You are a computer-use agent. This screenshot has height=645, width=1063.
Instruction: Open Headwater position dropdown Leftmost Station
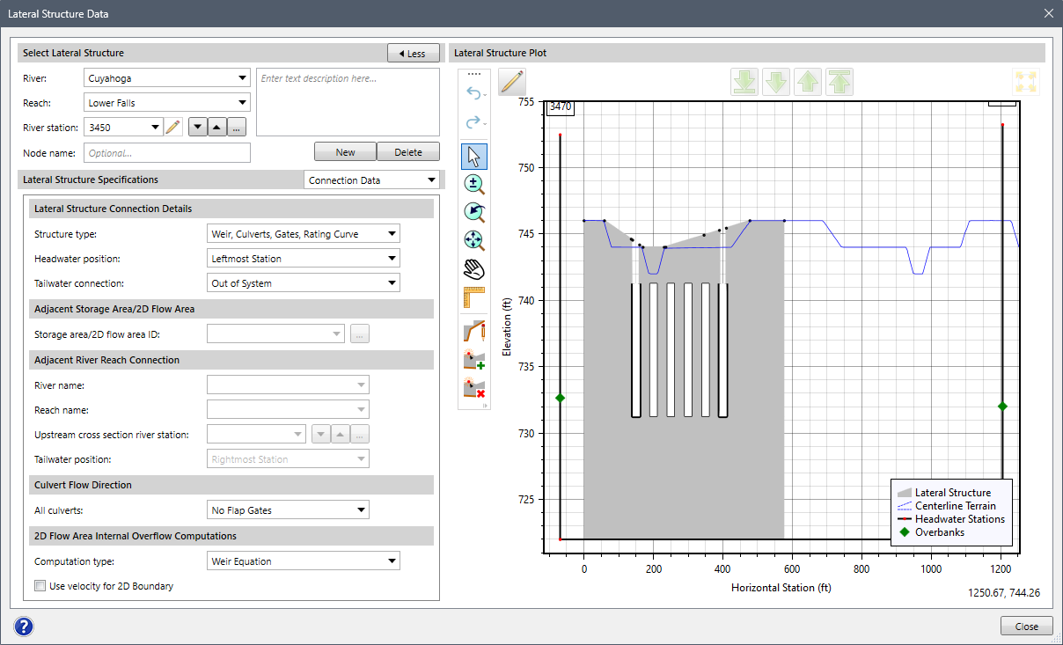(x=303, y=259)
